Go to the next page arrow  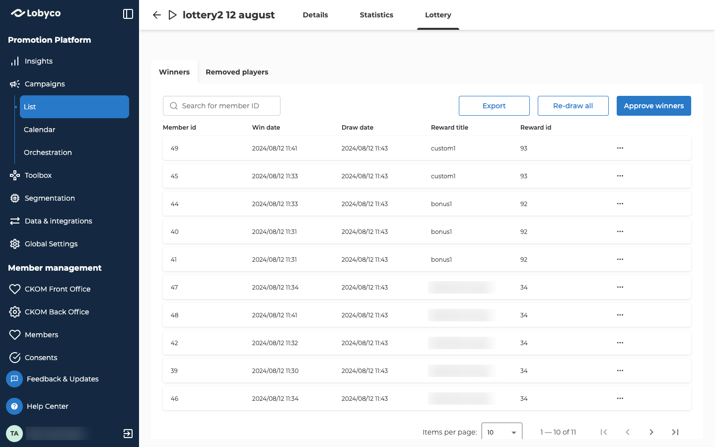(x=651, y=432)
